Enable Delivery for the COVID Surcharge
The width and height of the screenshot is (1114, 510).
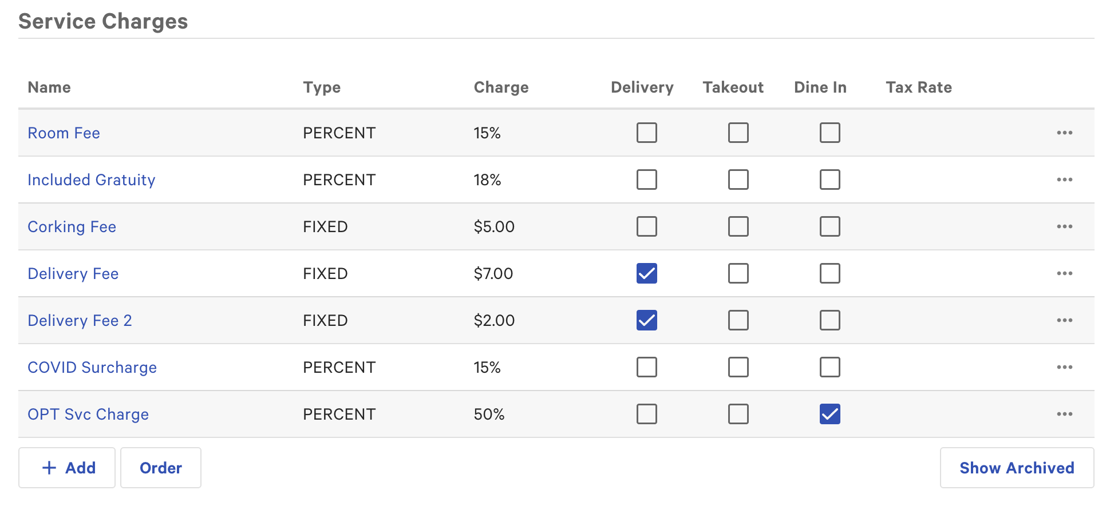click(646, 367)
